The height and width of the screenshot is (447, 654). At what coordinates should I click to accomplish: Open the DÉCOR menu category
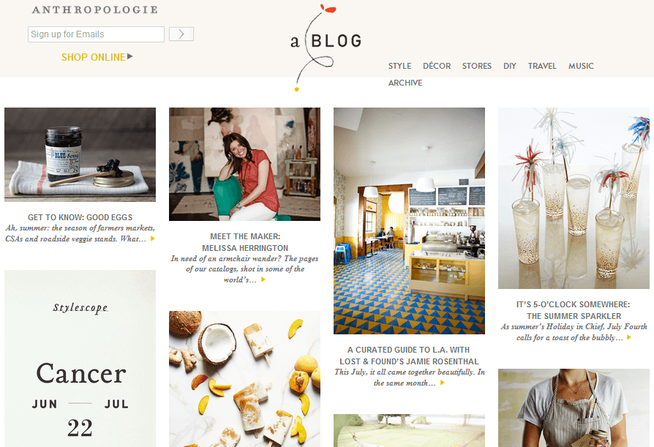click(x=437, y=66)
